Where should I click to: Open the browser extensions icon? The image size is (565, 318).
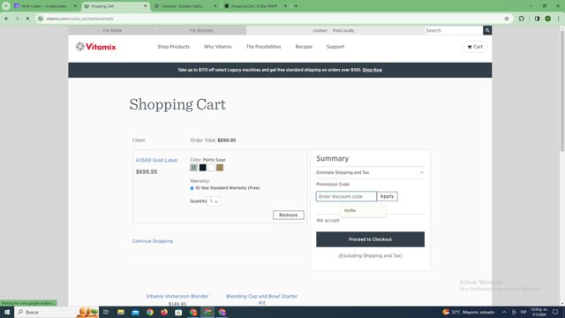tap(521, 19)
